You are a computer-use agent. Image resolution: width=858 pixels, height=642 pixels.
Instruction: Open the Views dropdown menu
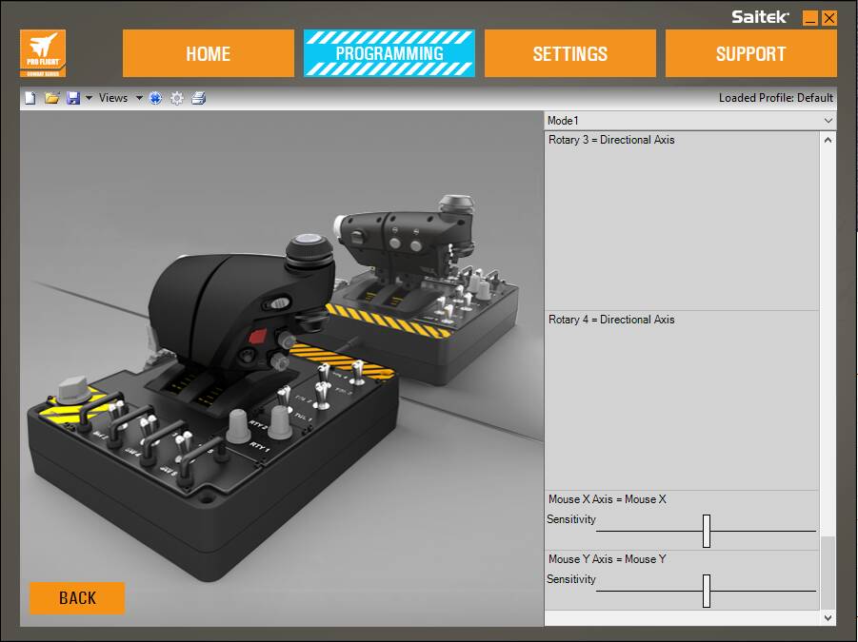pyautogui.click(x=121, y=98)
